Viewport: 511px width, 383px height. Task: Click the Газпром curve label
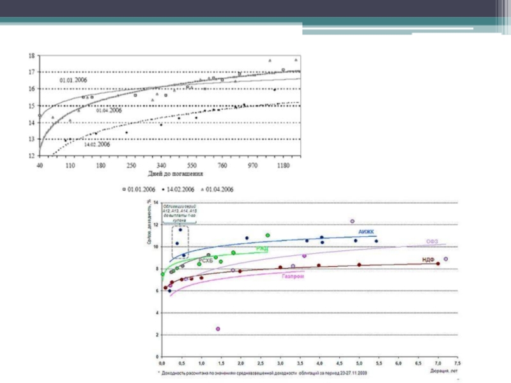click(291, 276)
